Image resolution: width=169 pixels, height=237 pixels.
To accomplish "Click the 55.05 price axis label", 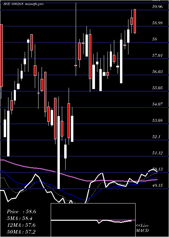I will coord(158,88).
